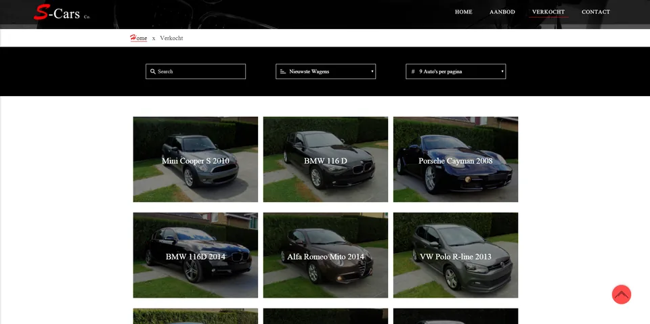Click the red scroll-to-top arrow button
650x324 pixels.
[622, 295]
